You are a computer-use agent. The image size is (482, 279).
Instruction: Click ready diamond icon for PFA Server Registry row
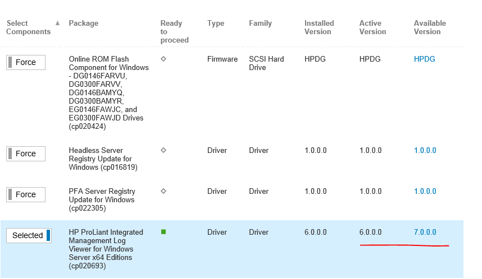point(163,191)
